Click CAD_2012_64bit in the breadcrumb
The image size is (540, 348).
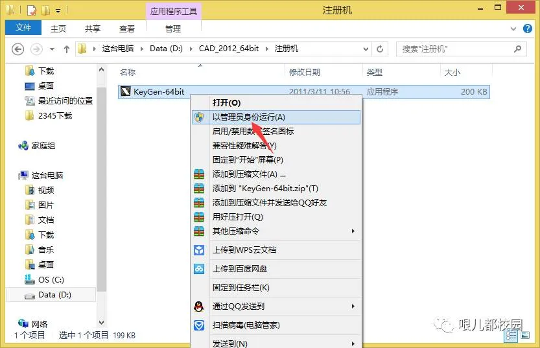pyautogui.click(x=229, y=49)
